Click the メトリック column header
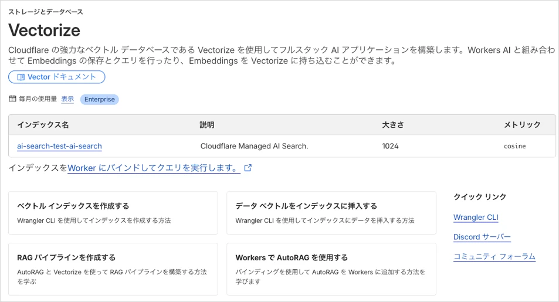Image resolution: width=559 pixels, height=302 pixels. click(x=521, y=125)
